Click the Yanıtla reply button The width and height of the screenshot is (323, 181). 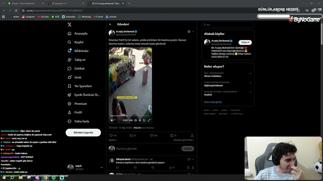coord(188,149)
